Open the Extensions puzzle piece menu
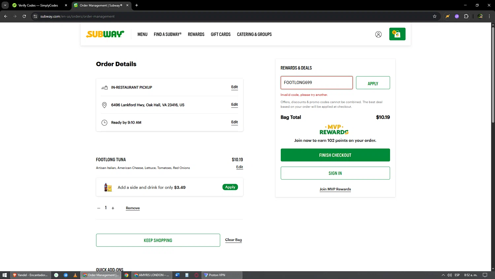Screen dimensions: 495x279 coord(466,16)
